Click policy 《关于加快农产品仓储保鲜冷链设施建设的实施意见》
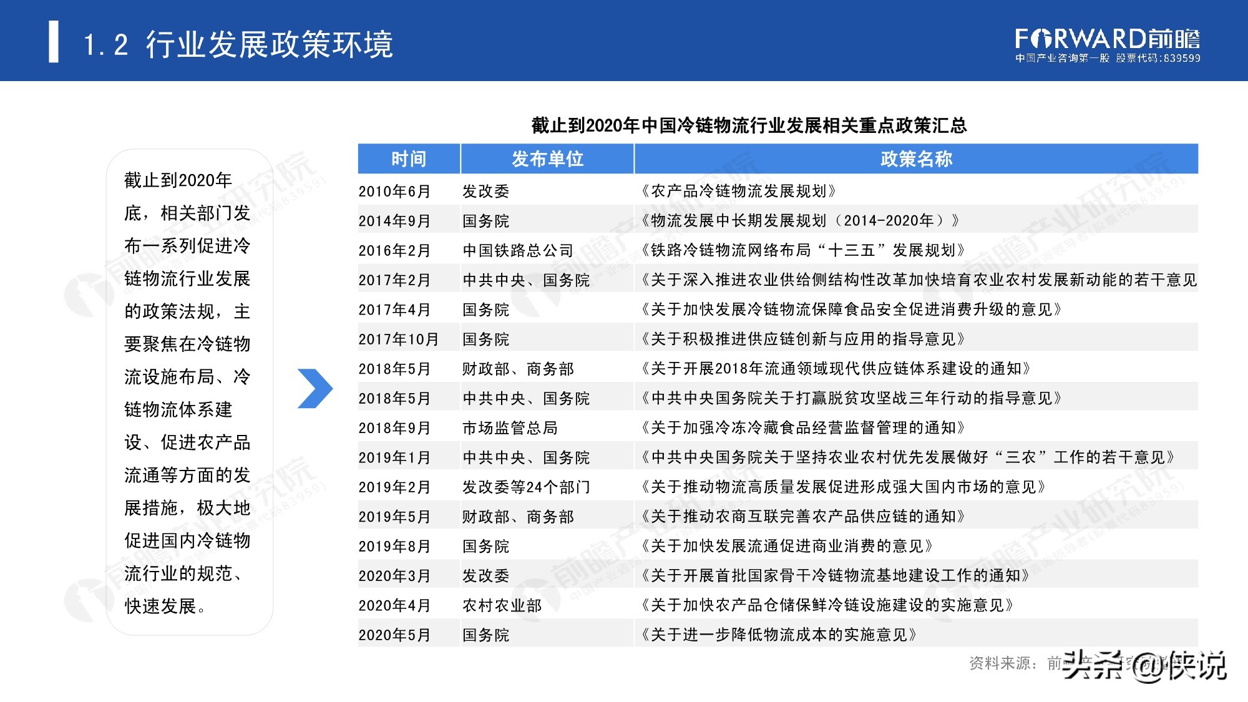The image size is (1248, 702). coord(827,605)
